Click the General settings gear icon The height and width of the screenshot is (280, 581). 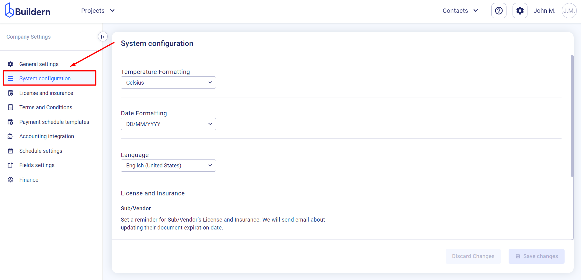pos(11,64)
